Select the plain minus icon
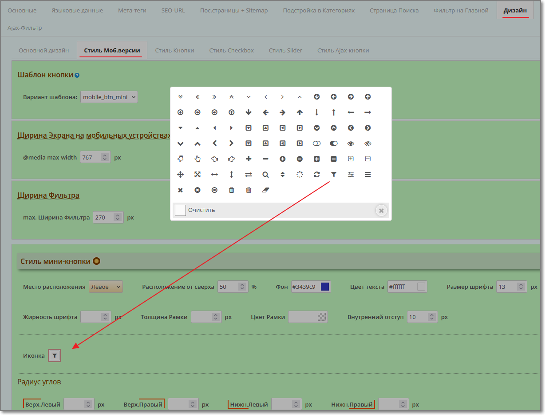The height and width of the screenshot is (415, 545). point(265,159)
